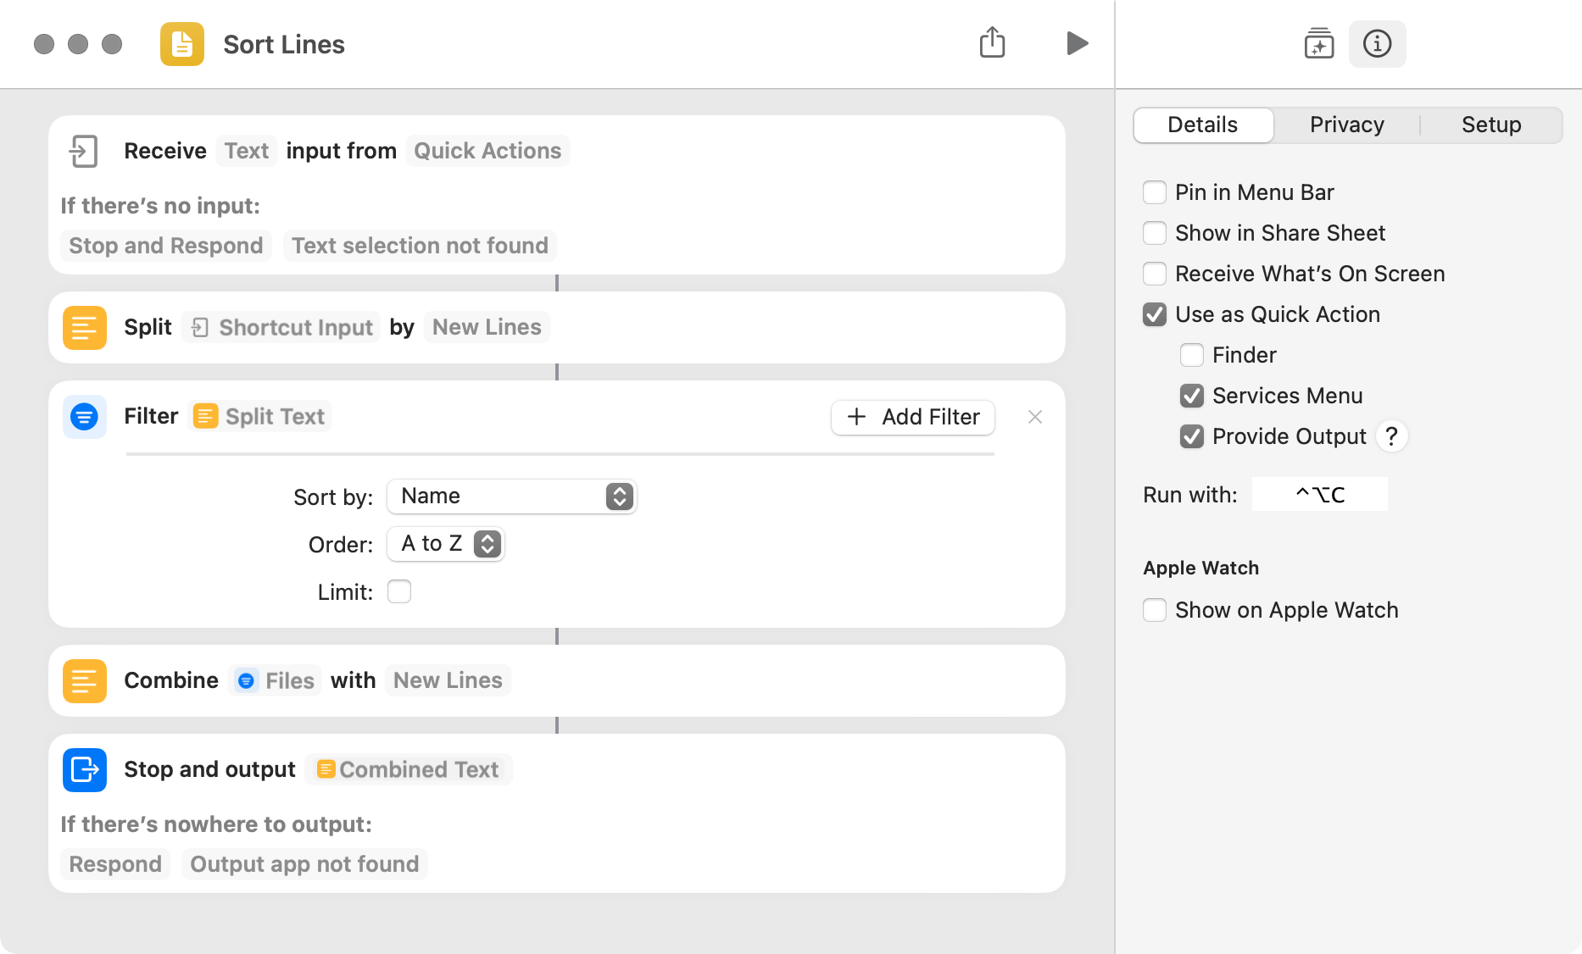Image resolution: width=1582 pixels, height=954 pixels.
Task: Click the Filter action name label
Action: click(151, 416)
